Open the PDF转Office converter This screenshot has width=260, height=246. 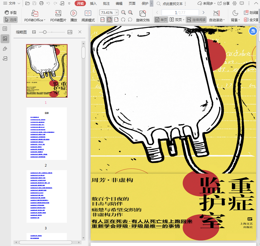point(35,16)
